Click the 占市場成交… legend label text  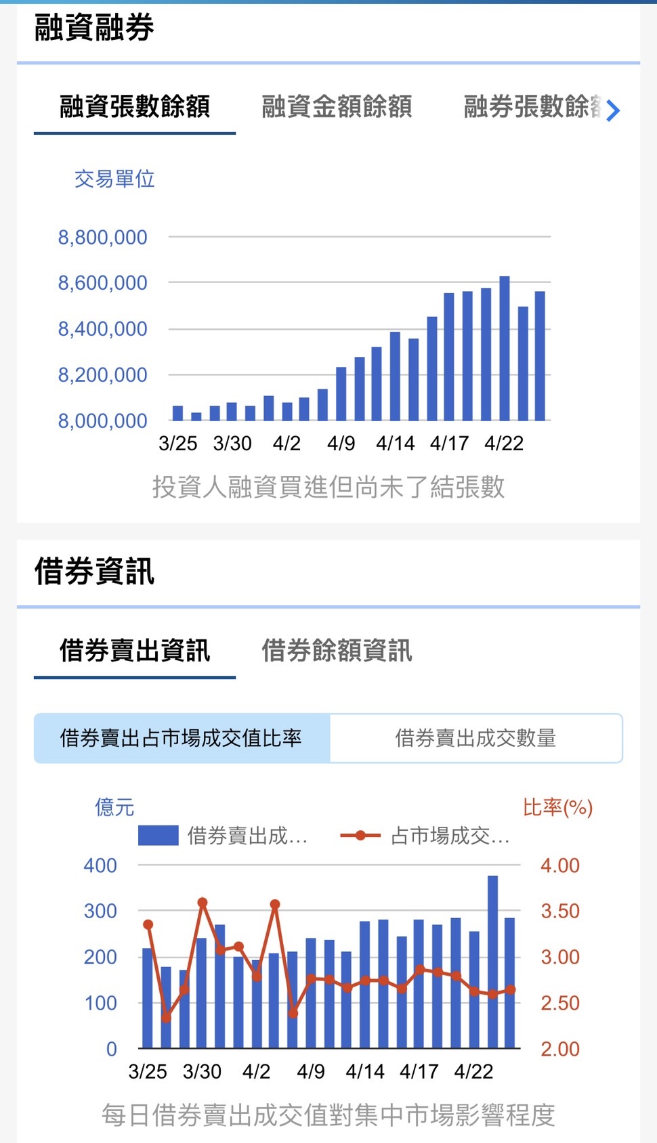click(x=450, y=836)
